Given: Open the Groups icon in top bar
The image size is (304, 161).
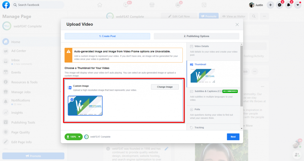Looking at the screenshot, I should [178, 5].
